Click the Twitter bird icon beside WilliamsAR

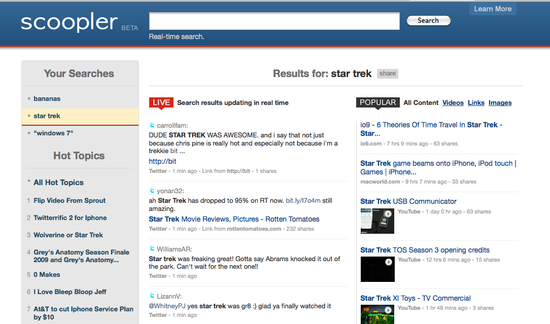point(152,248)
